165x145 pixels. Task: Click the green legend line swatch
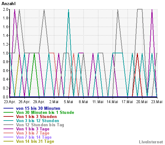(x=8, y=112)
